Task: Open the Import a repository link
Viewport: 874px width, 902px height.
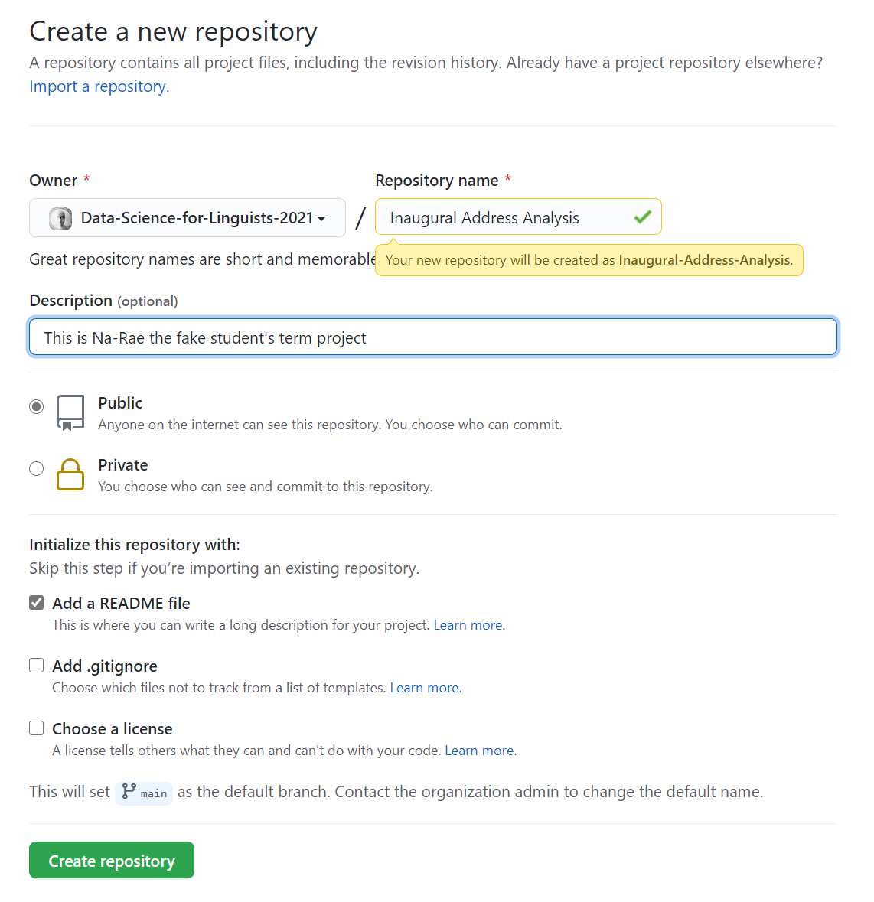Action: (98, 86)
